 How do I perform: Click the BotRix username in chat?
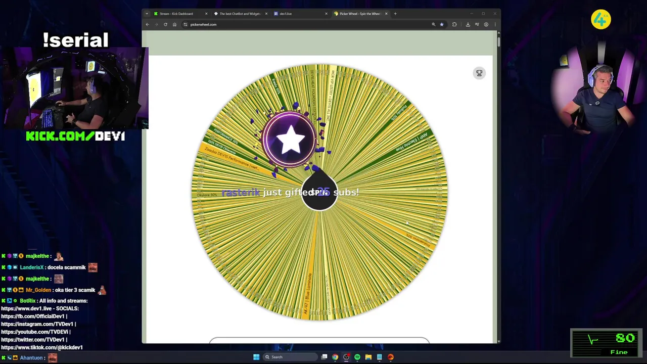pos(27,301)
